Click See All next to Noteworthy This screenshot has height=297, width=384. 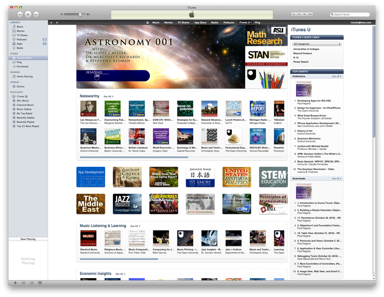tap(108, 96)
